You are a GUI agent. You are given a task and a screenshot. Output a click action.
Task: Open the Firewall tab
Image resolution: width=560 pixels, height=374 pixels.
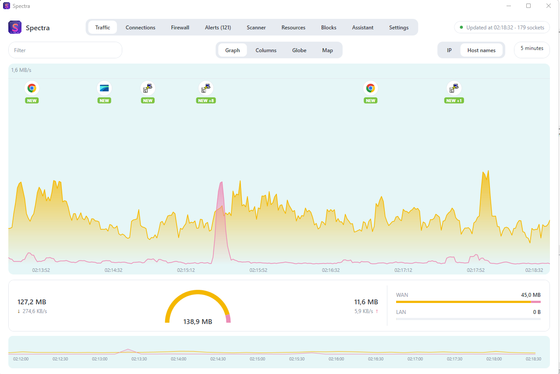click(x=180, y=27)
